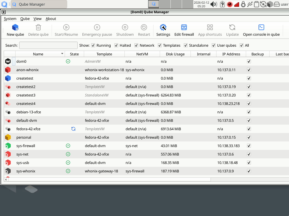Click the New qube toolbar icon
Screen dimensions: 289x216
[15, 27]
